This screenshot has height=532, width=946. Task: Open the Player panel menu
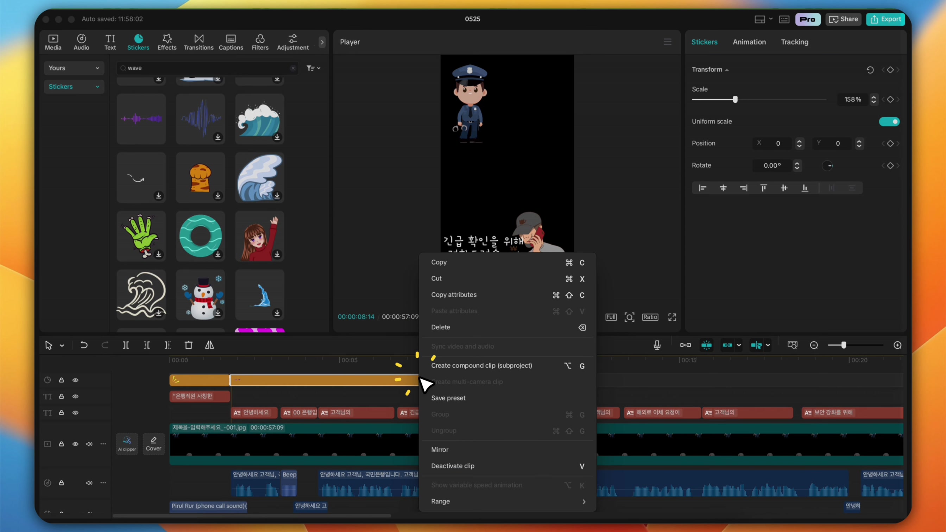click(667, 42)
